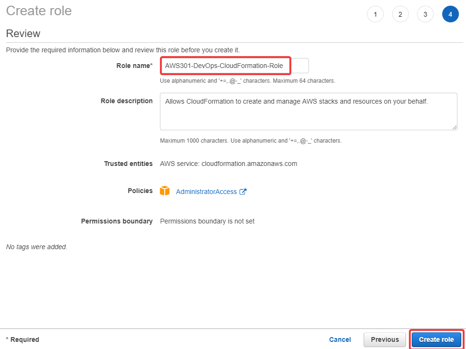466x349 pixels.
Task: Click the Role name label
Action: coord(134,66)
